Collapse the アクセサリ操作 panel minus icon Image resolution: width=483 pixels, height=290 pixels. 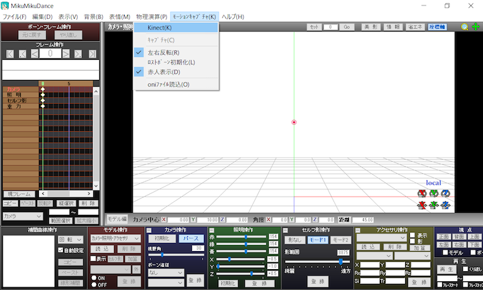click(x=358, y=230)
